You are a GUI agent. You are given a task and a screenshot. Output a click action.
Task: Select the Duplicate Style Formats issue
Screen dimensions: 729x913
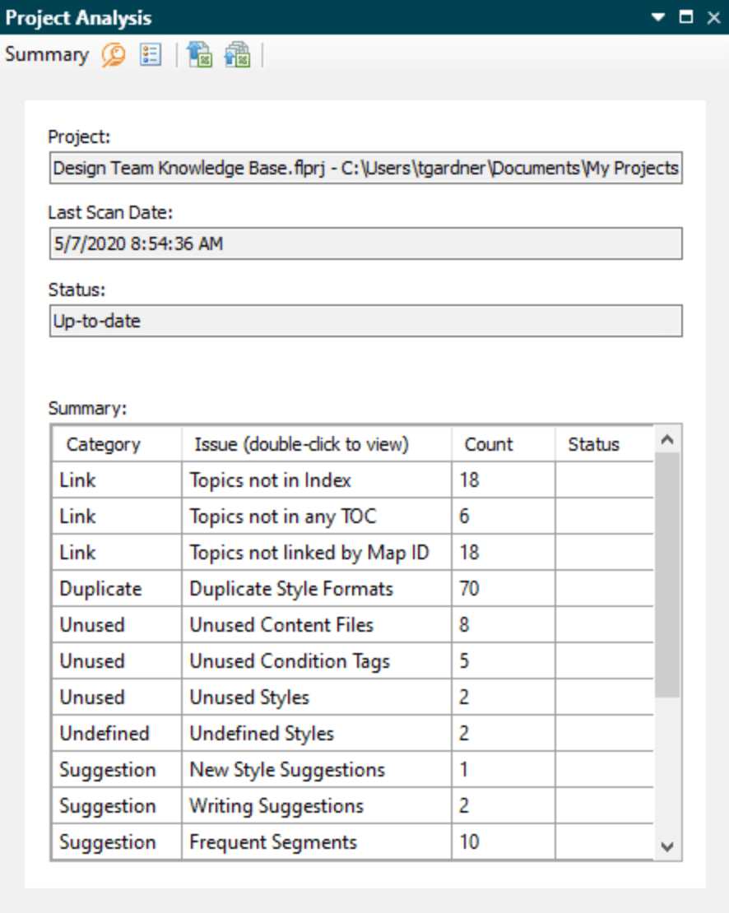tap(291, 589)
